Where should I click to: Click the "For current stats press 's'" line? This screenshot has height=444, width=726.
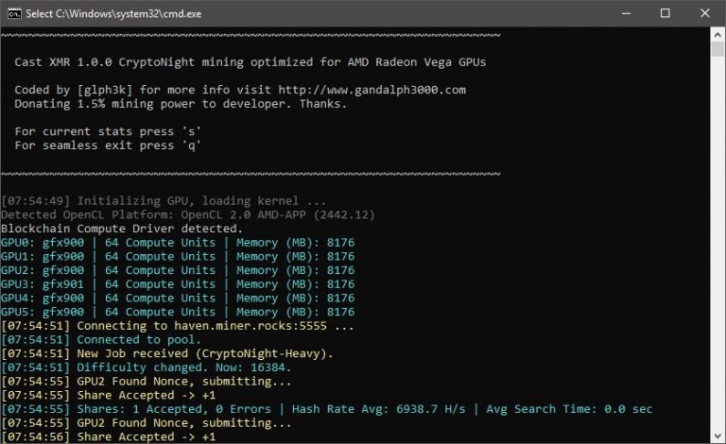108,131
